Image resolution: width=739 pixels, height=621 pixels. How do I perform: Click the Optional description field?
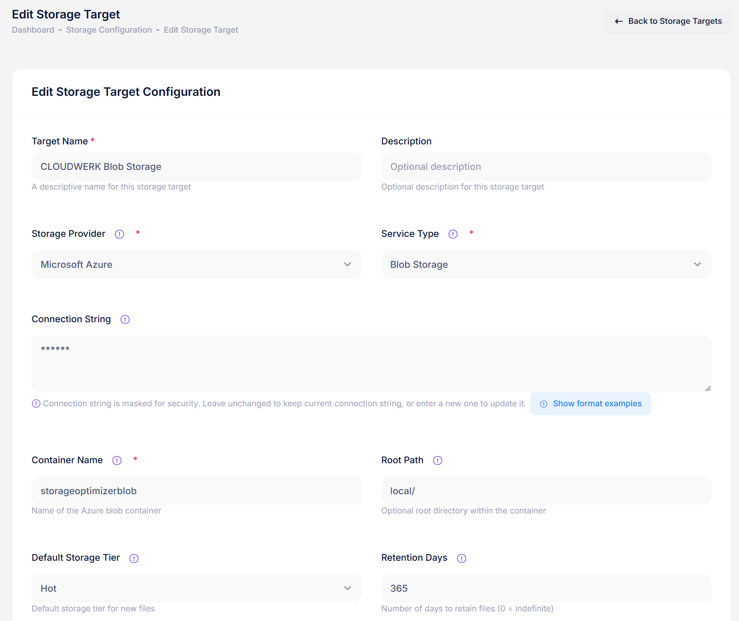[546, 166]
